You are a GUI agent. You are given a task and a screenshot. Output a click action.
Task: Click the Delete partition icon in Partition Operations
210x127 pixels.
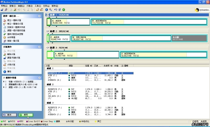(x=5, y=54)
